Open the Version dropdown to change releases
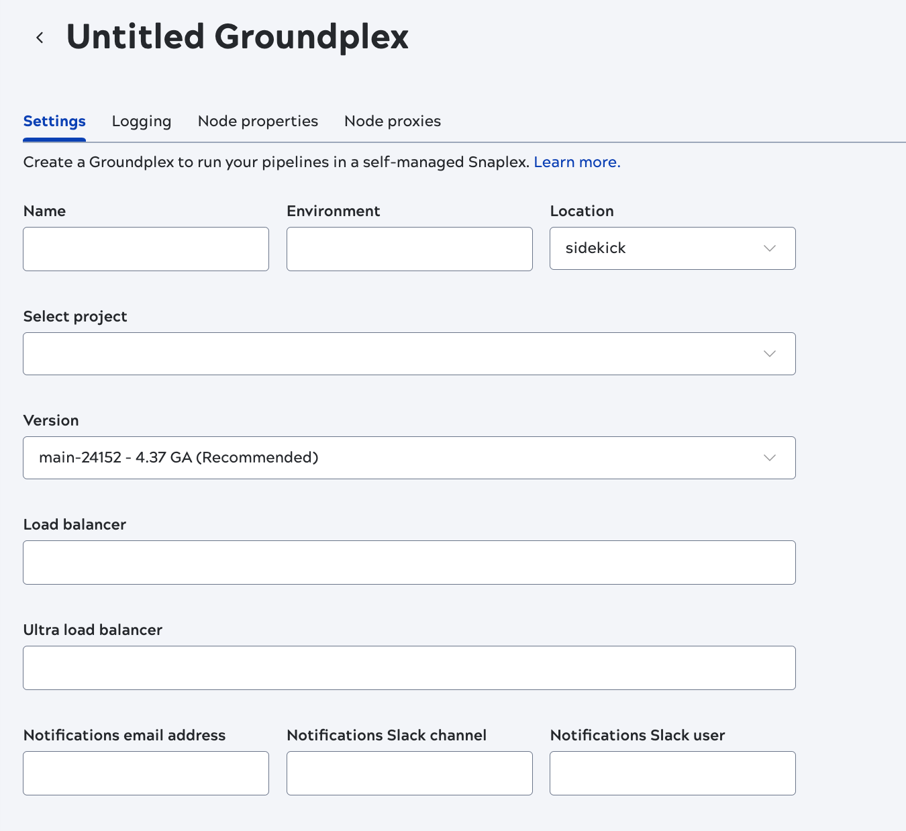The image size is (906, 831). pyautogui.click(x=409, y=458)
